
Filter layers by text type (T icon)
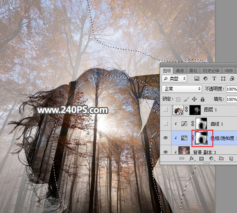coord(214,78)
